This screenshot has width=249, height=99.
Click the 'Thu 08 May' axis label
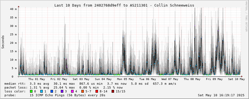(x=192, y=79)
